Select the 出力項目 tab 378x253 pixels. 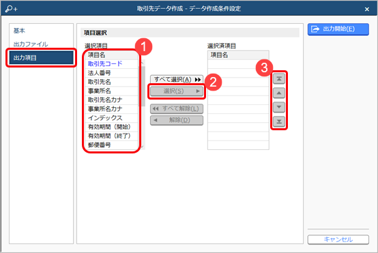point(41,58)
